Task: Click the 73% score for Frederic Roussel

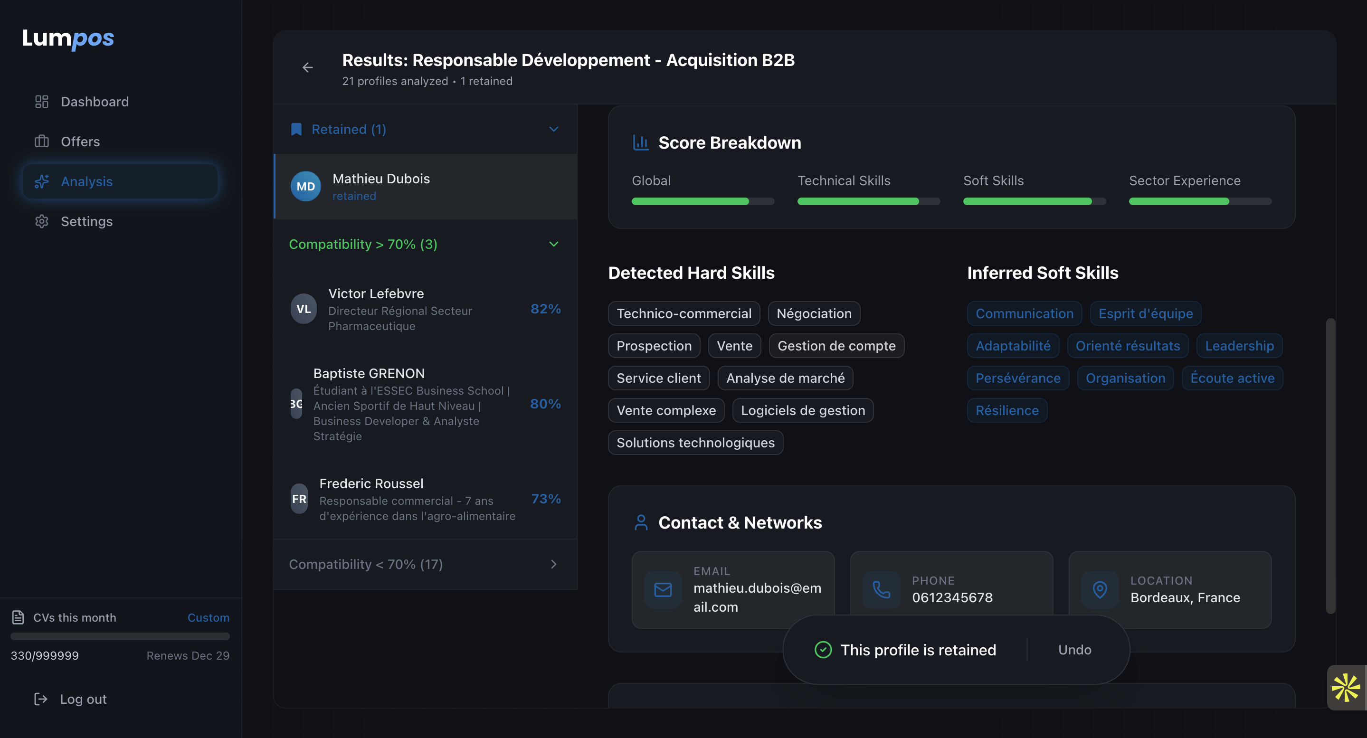Action: point(546,499)
